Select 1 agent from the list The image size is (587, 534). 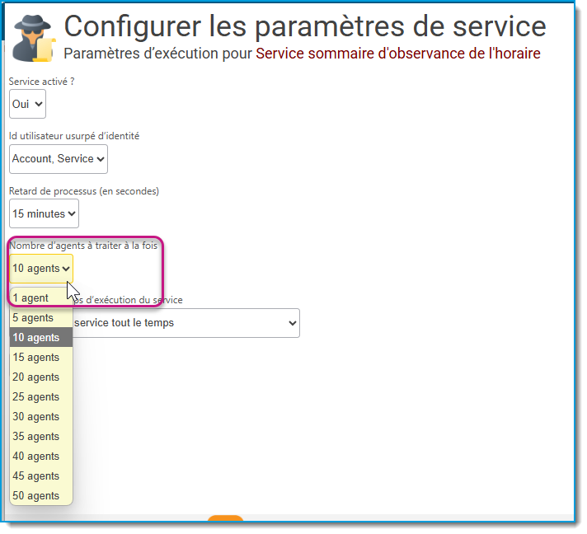coord(41,297)
